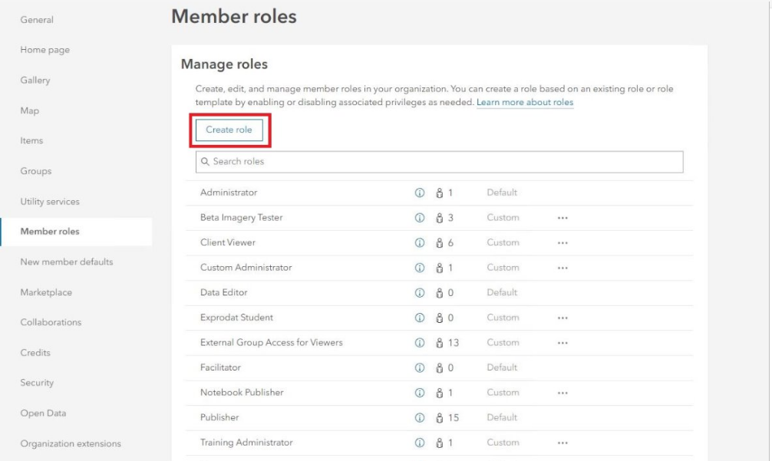Viewport: 772px width, 461px height.
Task: Click the Search roles input field
Action: (x=439, y=162)
